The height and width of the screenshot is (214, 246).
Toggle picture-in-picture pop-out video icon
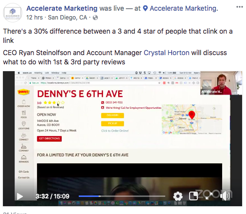coord(193,196)
